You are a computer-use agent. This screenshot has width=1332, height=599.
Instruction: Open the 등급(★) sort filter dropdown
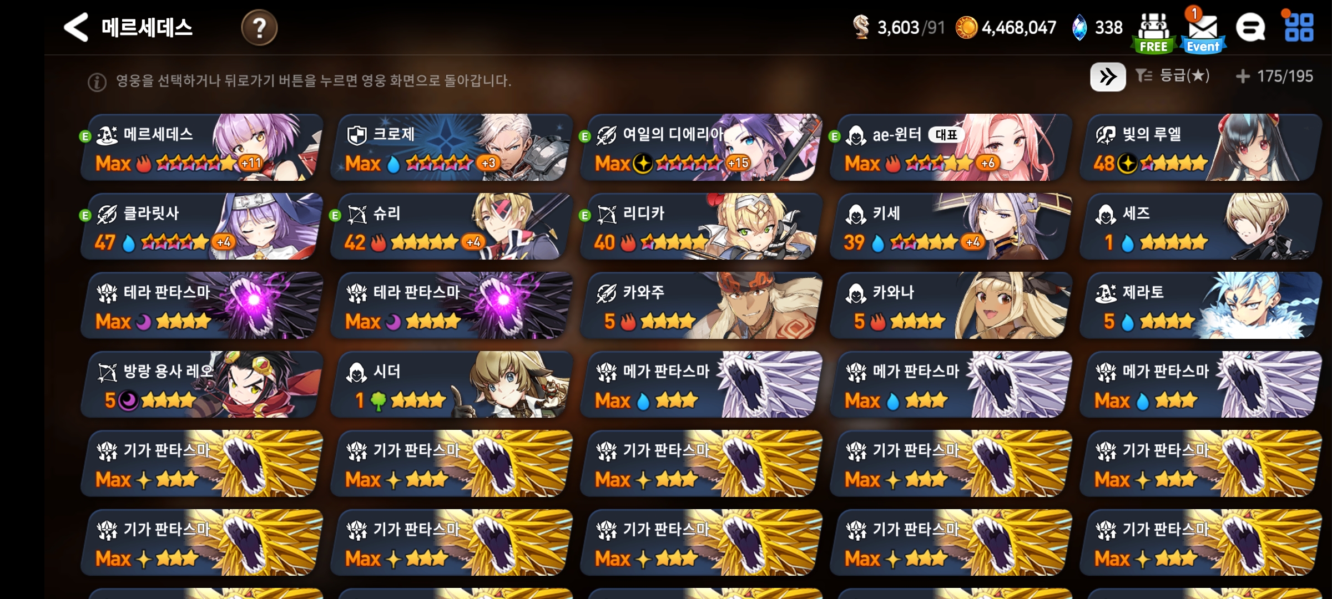click(1172, 76)
